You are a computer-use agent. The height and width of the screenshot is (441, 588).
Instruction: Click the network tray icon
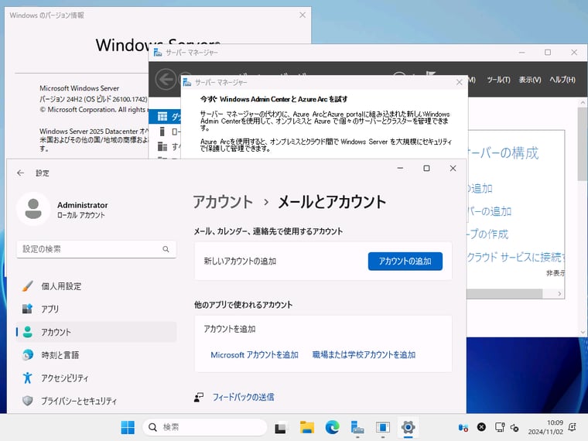(x=500, y=427)
